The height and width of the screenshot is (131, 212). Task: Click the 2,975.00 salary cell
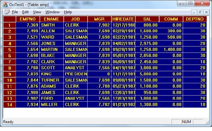(x=147, y=44)
